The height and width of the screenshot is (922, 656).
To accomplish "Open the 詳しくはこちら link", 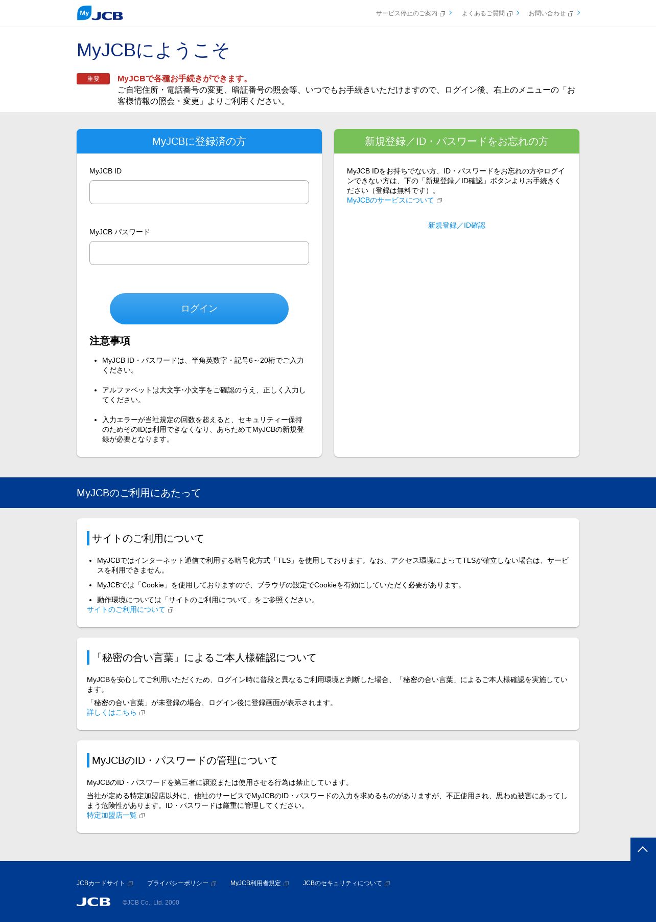I will coord(112,713).
